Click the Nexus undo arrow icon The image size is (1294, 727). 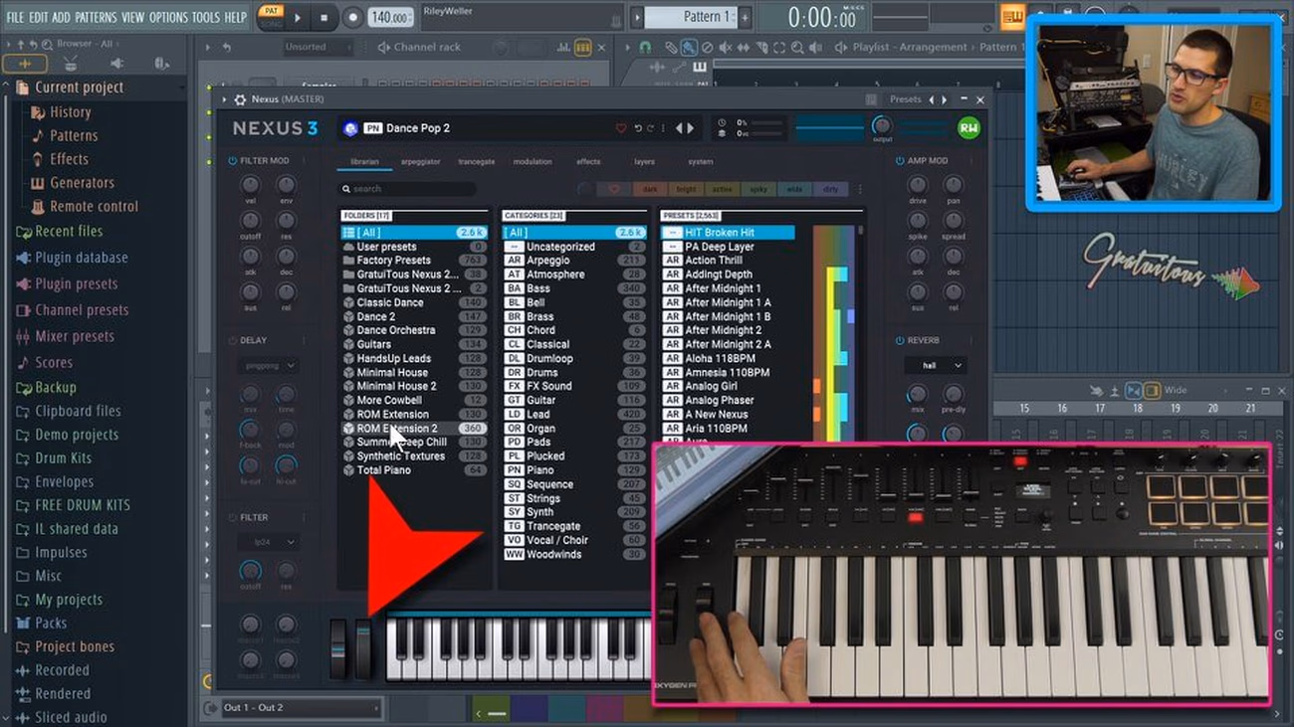638,128
